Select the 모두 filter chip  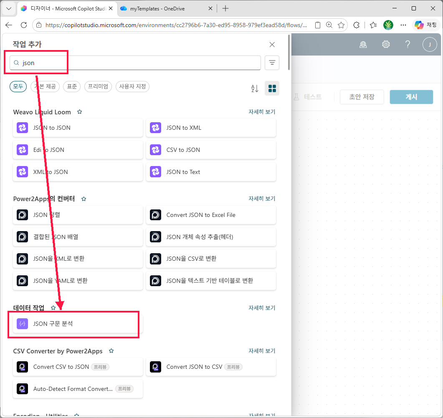pyautogui.click(x=18, y=86)
